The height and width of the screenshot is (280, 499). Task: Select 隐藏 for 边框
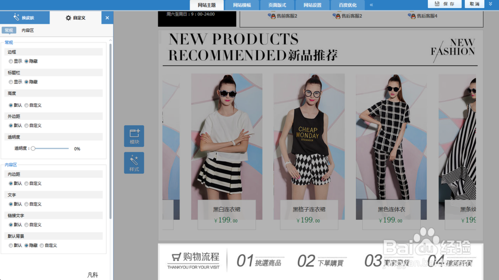pos(26,61)
